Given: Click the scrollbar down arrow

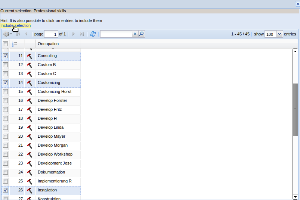Looking at the screenshot, I should pos(295,197).
